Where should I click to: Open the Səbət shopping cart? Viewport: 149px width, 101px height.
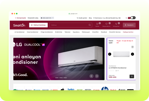click(x=97, y=25)
